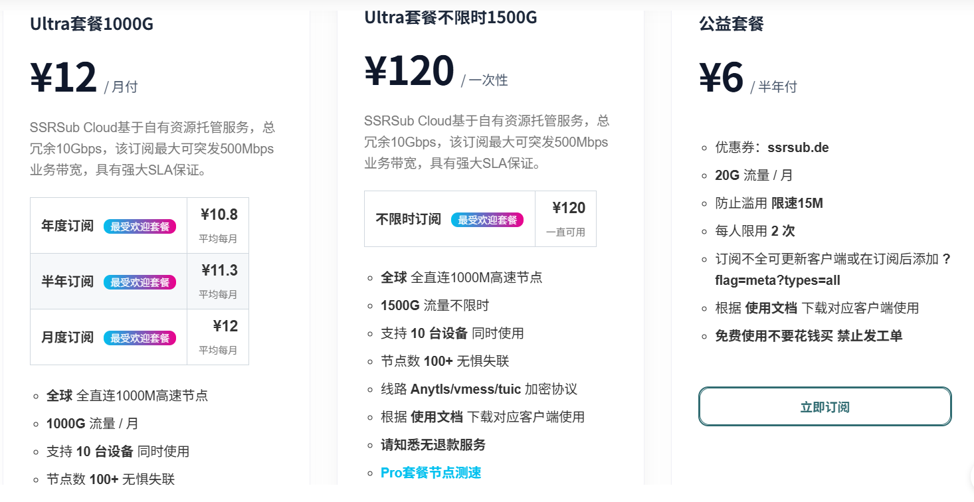Select the 半年订阅 billing option
The image size is (974, 502).
pos(68,282)
